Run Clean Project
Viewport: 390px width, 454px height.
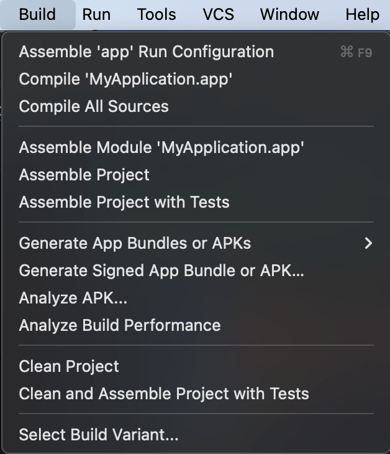pyautogui.click(x=196, y=366)
